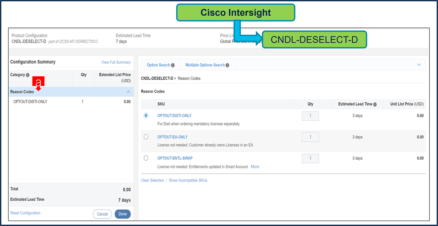Click the info icon next to Category

pyautogui.click(x=28, y=75)
